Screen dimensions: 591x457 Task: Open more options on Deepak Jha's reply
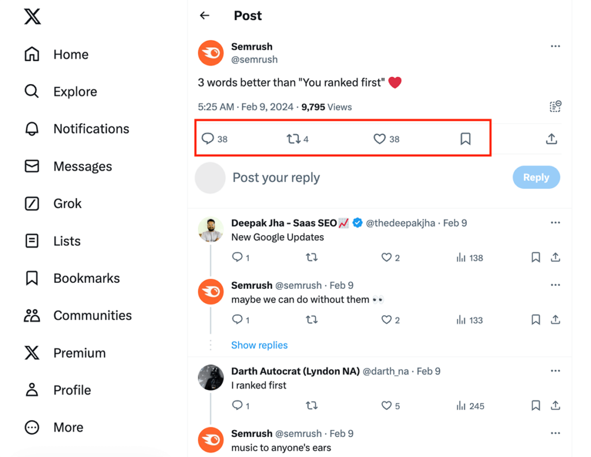click(x=555, y=223)
